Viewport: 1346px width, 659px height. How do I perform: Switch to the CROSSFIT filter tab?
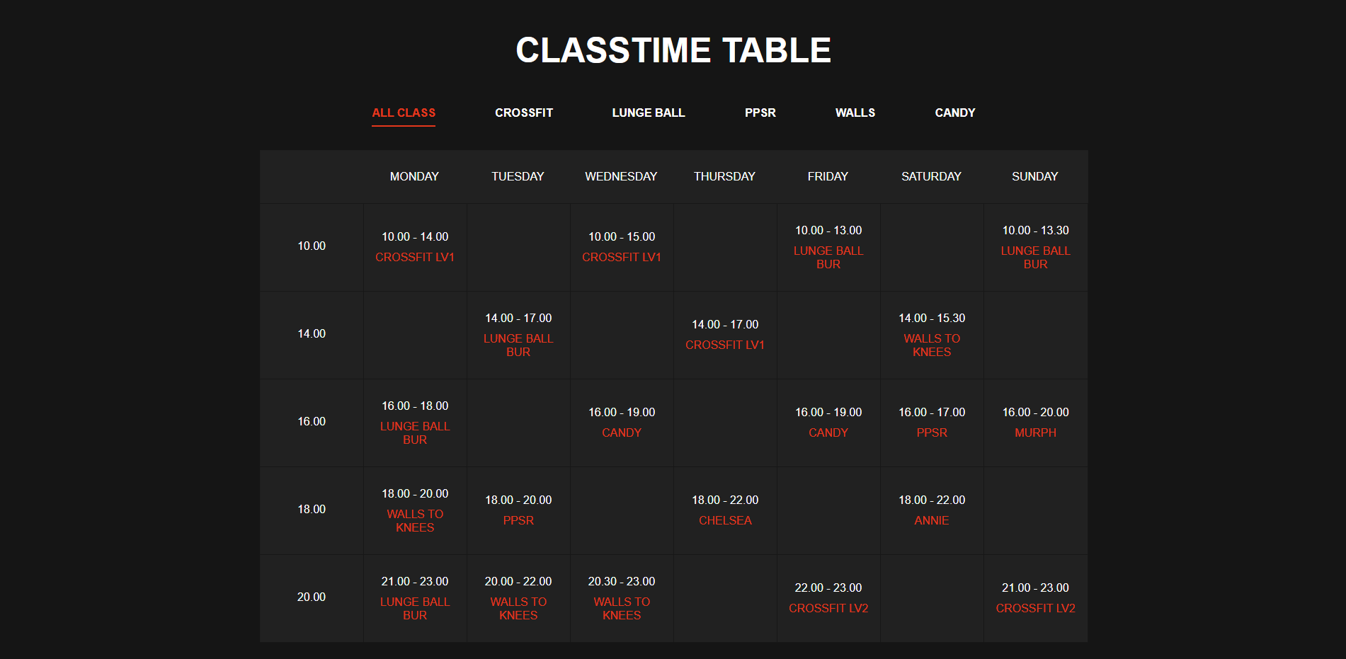[x=524, y=113]
